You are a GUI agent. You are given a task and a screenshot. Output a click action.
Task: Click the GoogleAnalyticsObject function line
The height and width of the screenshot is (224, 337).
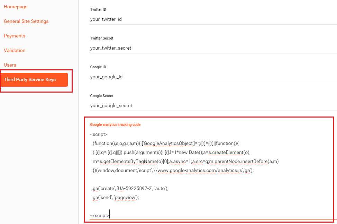click(x=165, y=143)
